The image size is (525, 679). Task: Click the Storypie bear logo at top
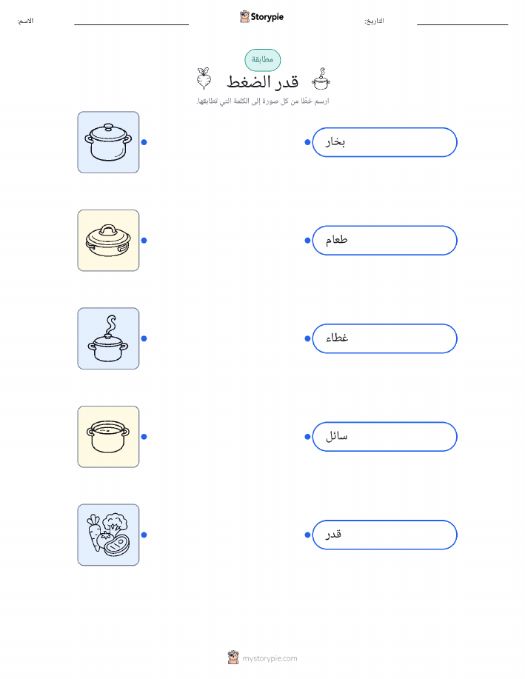coord(244,16)
